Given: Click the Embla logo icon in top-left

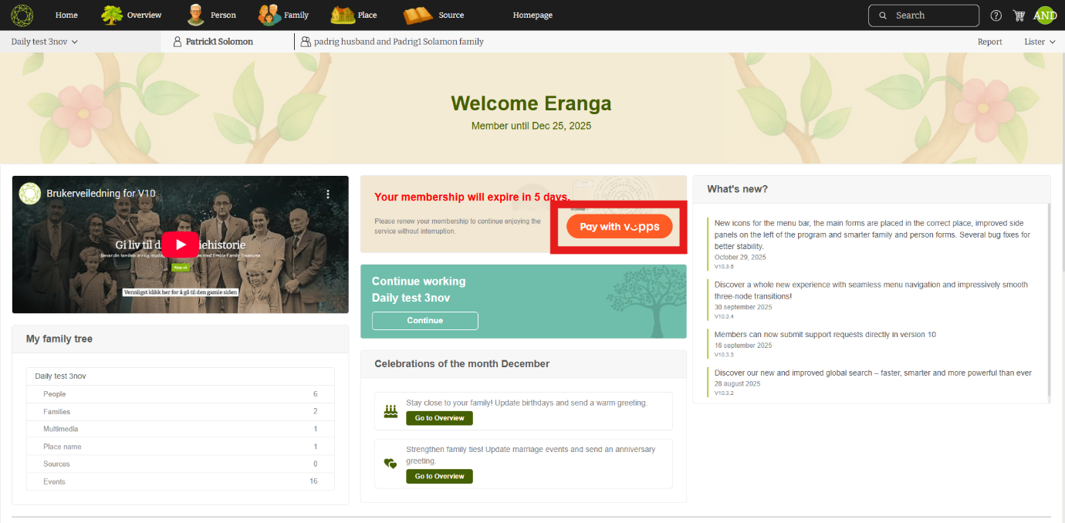Looking at the screenshot, I should (22, 15).
